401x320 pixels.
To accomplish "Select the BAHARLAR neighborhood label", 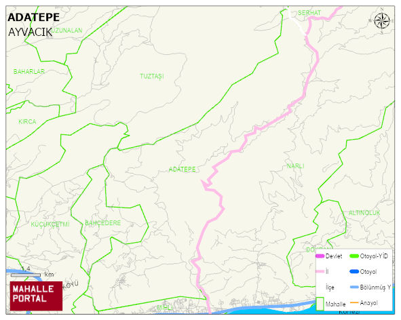I will pos(29,72).
